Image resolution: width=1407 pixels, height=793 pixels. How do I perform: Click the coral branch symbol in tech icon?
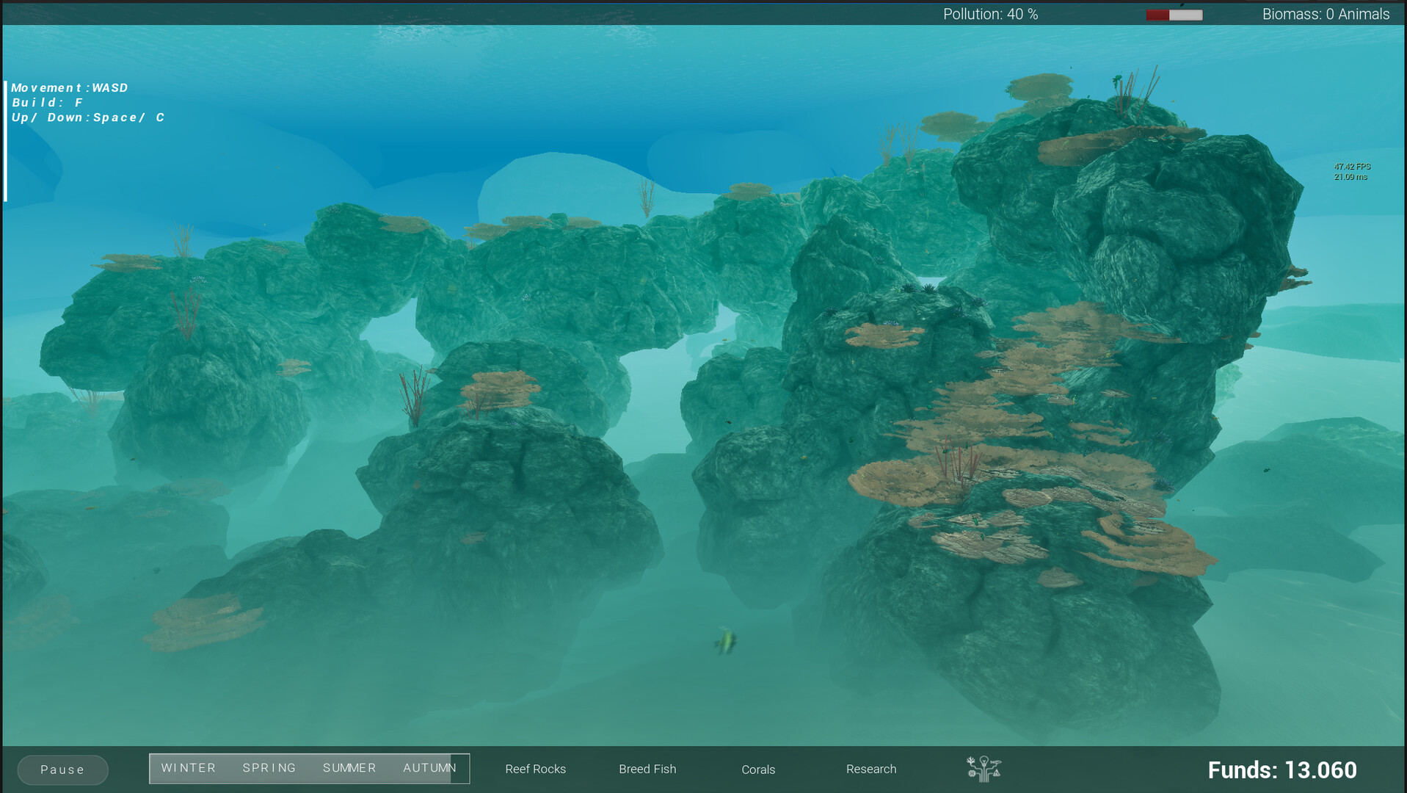click(970, 761)
